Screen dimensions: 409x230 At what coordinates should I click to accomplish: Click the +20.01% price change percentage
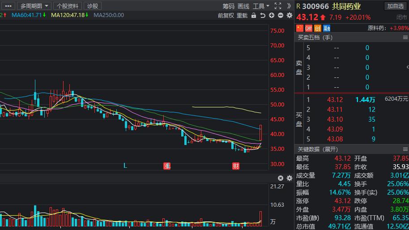pyautogui.click(x=358, y=17)
